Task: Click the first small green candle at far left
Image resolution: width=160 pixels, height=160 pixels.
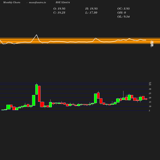Action: click(3, 110)
